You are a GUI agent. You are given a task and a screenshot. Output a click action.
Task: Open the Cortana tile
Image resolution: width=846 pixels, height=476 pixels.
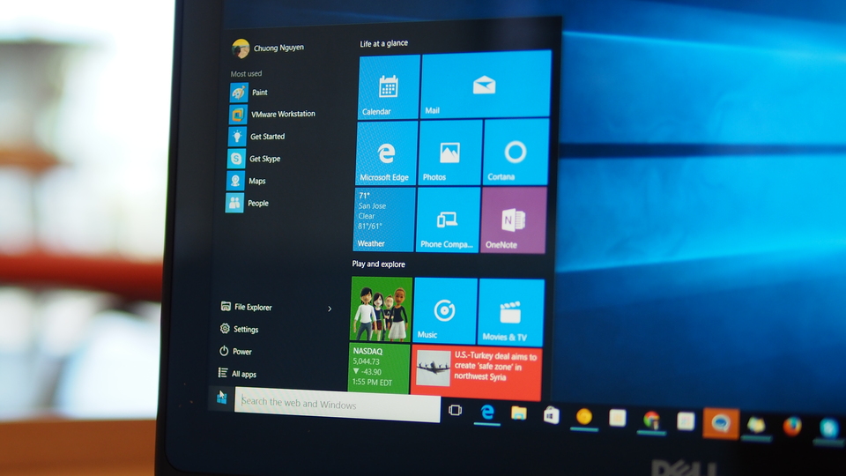(516, 152)
